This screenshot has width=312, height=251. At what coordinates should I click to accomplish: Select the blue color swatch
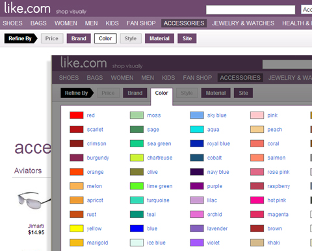pyautogui.click(x=136, y=228)
